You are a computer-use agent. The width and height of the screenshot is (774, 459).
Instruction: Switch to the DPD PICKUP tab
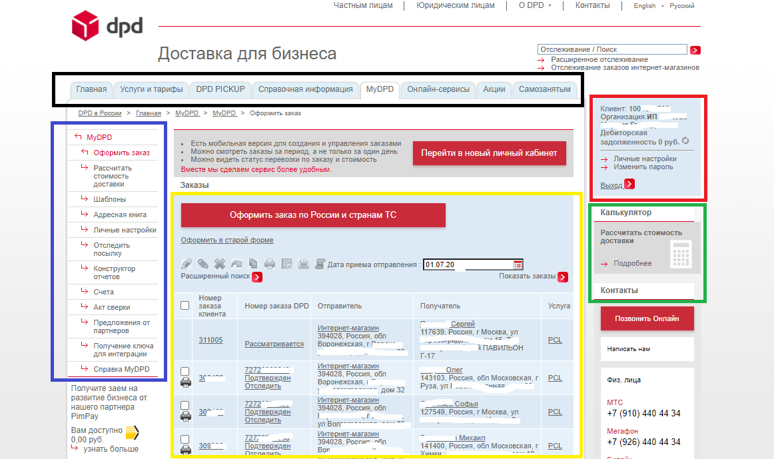220,89
